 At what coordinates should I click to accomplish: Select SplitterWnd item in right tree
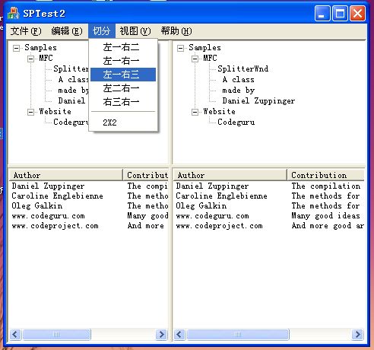click(x=242, y=68)
